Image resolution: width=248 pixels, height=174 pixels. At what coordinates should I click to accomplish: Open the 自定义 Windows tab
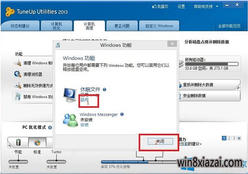click(159, 26)
